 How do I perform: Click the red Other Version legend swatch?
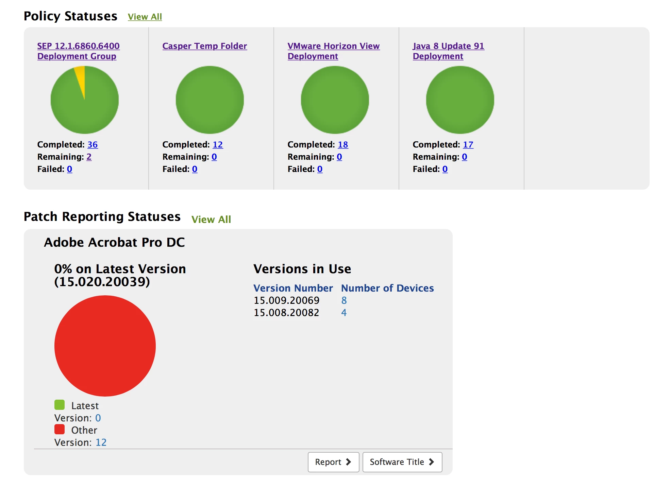(x=60, y=429)
